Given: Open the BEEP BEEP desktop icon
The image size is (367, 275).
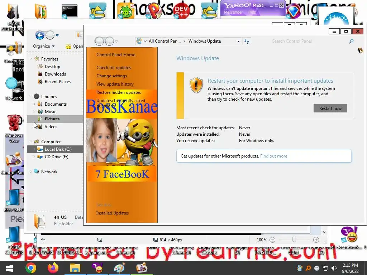Looking at the screenshot, I should (x=14, y=201).
